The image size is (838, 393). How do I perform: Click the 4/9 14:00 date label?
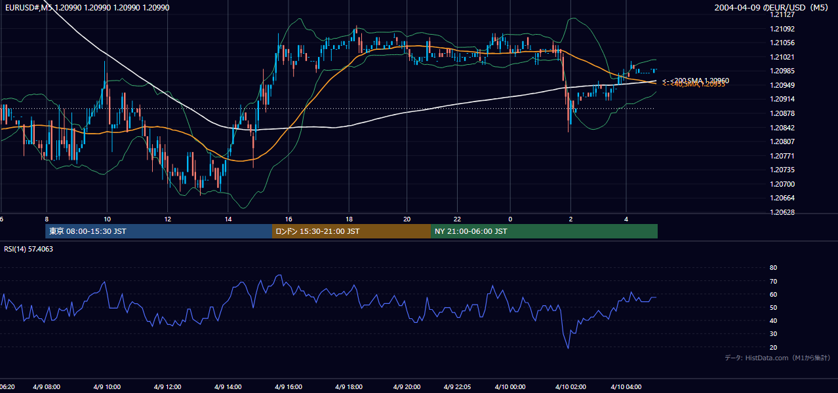click(x=227, y=386)
